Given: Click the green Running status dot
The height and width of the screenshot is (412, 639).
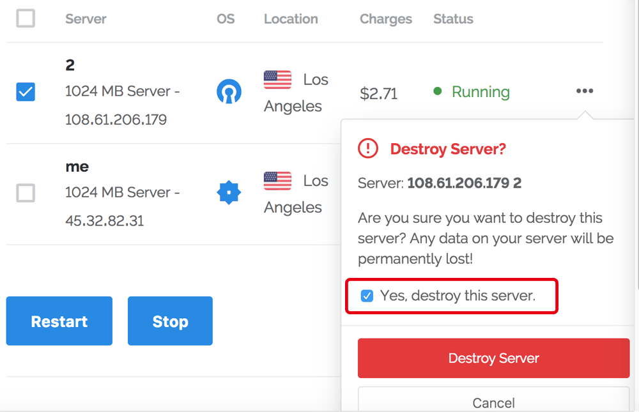Looking at the screenshot, I should click(438, 91).
